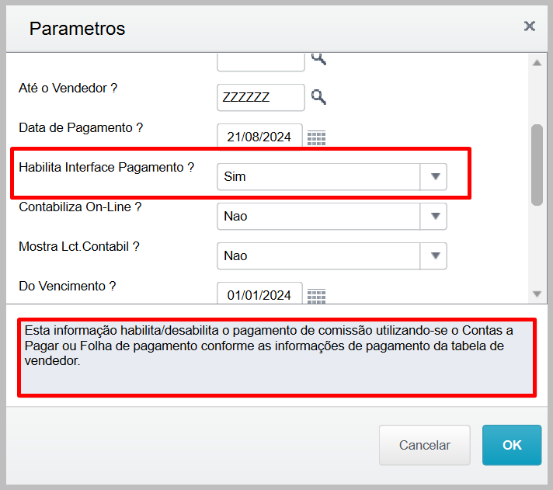Screen dimensions: 553x490
Task: Click the Data de Pagamento date field
Action: tap(259, 137)
